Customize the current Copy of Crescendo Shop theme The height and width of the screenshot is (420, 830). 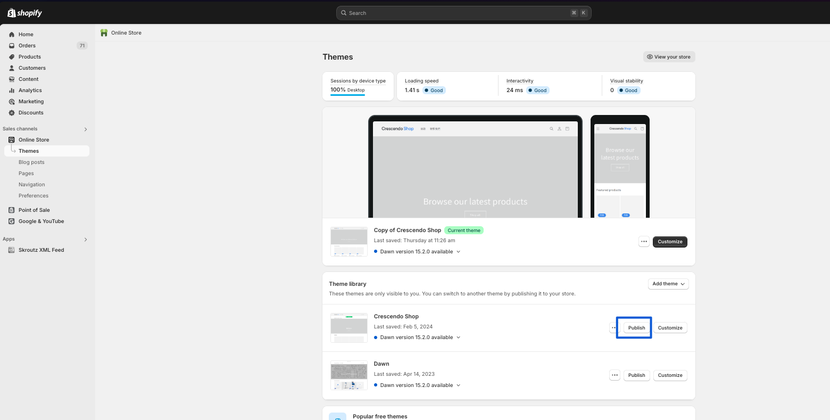[670, 242]
